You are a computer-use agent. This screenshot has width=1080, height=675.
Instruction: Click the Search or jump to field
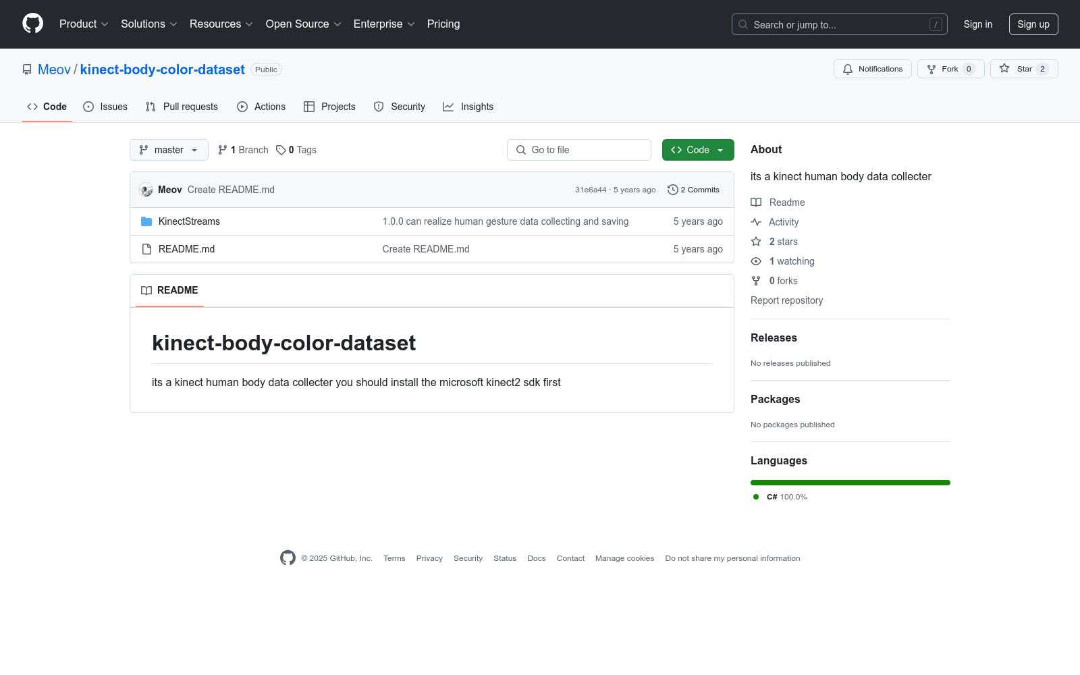[x=840, y=24]
